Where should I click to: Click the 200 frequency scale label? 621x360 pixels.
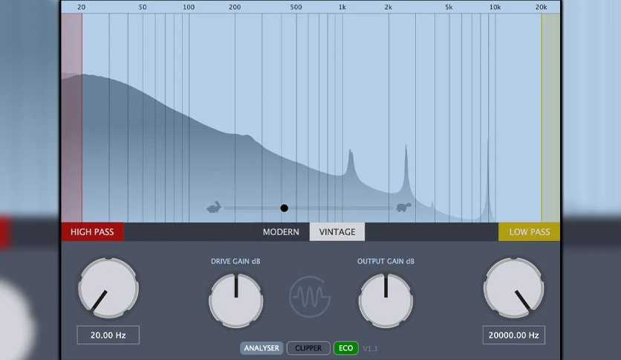(235, 7)
